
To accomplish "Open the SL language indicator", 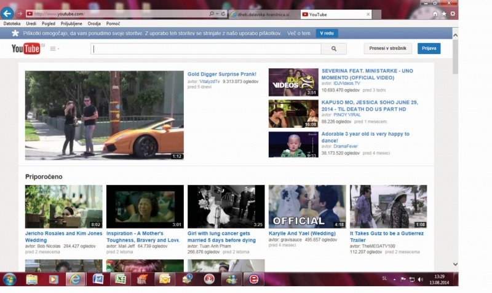I will [x=384, y=278].
